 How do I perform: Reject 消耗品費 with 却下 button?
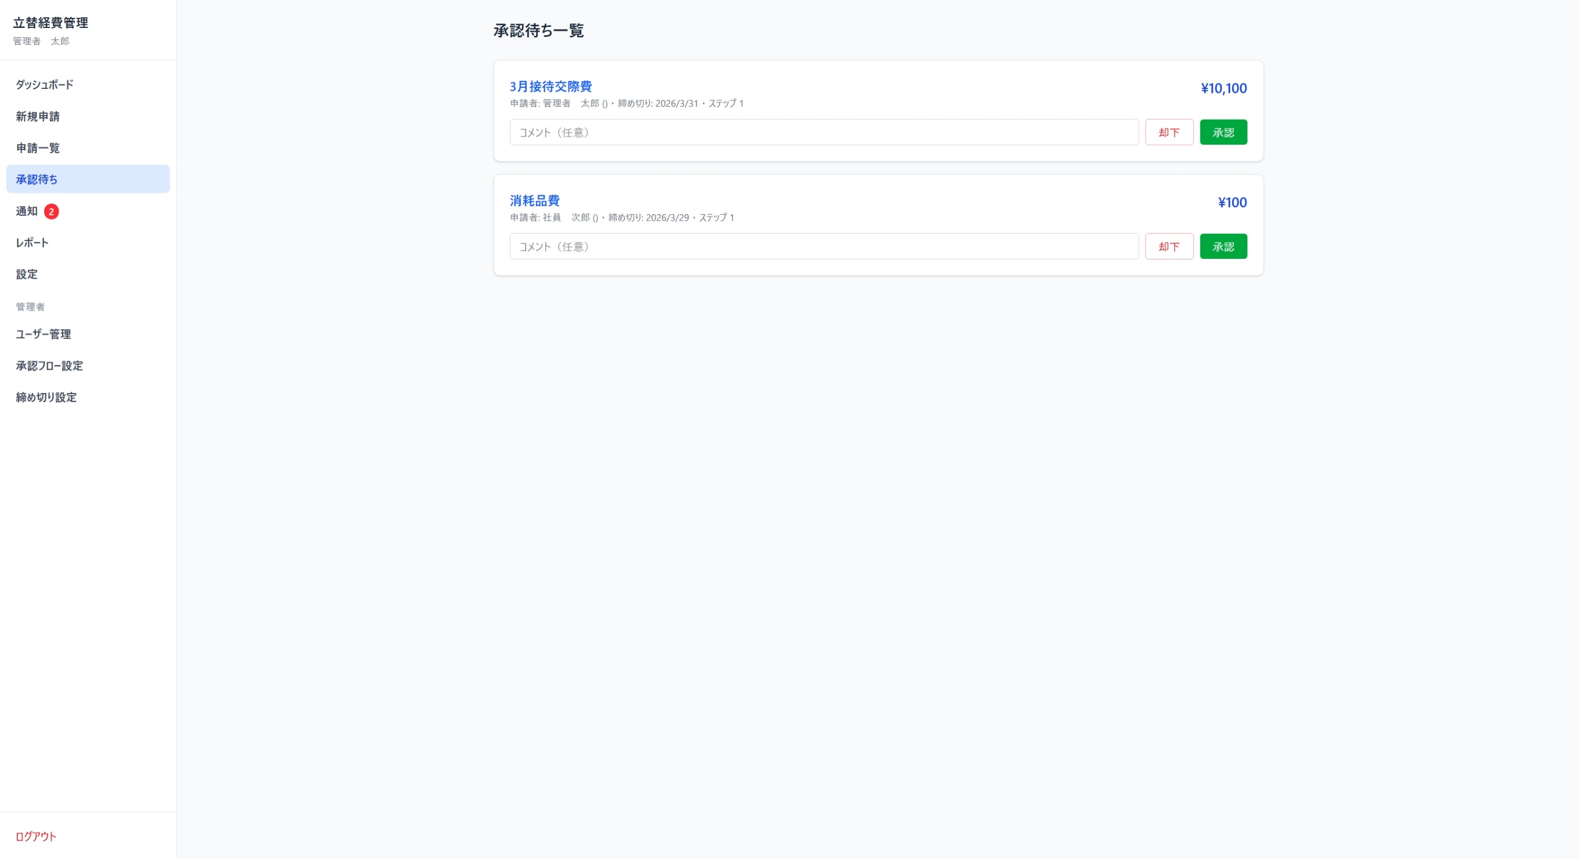1169,246
